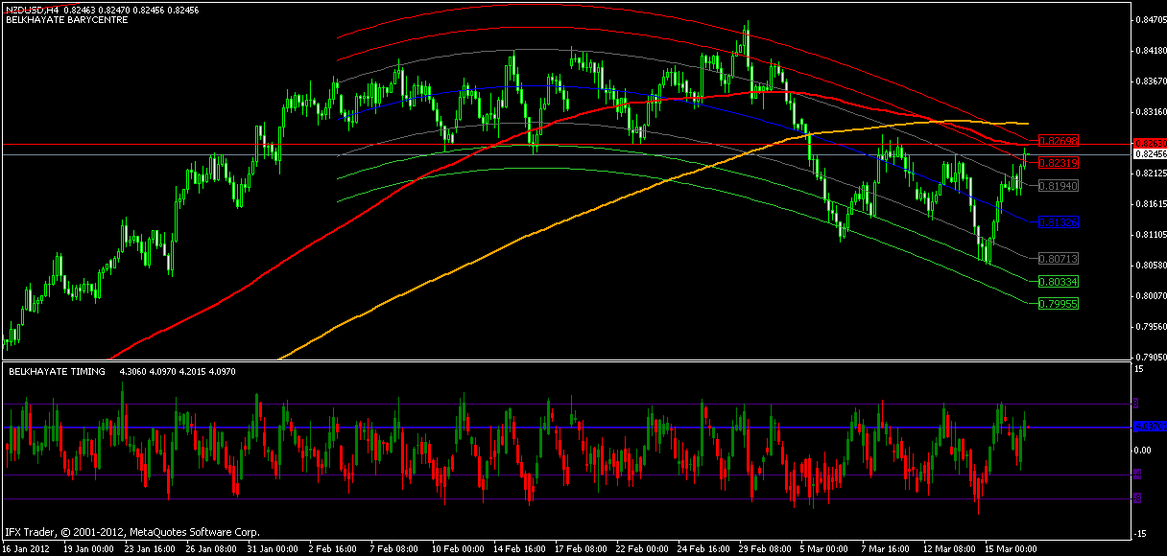Click the 0.79560 price scale value

(1151, 327)
